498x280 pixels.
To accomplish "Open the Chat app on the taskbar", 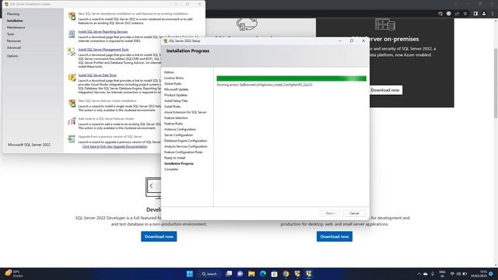I will click(240, 274).
